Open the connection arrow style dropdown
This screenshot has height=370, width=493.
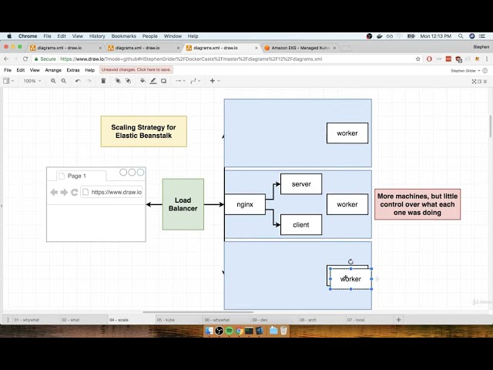pyautogui.click(x=180, y=81)
